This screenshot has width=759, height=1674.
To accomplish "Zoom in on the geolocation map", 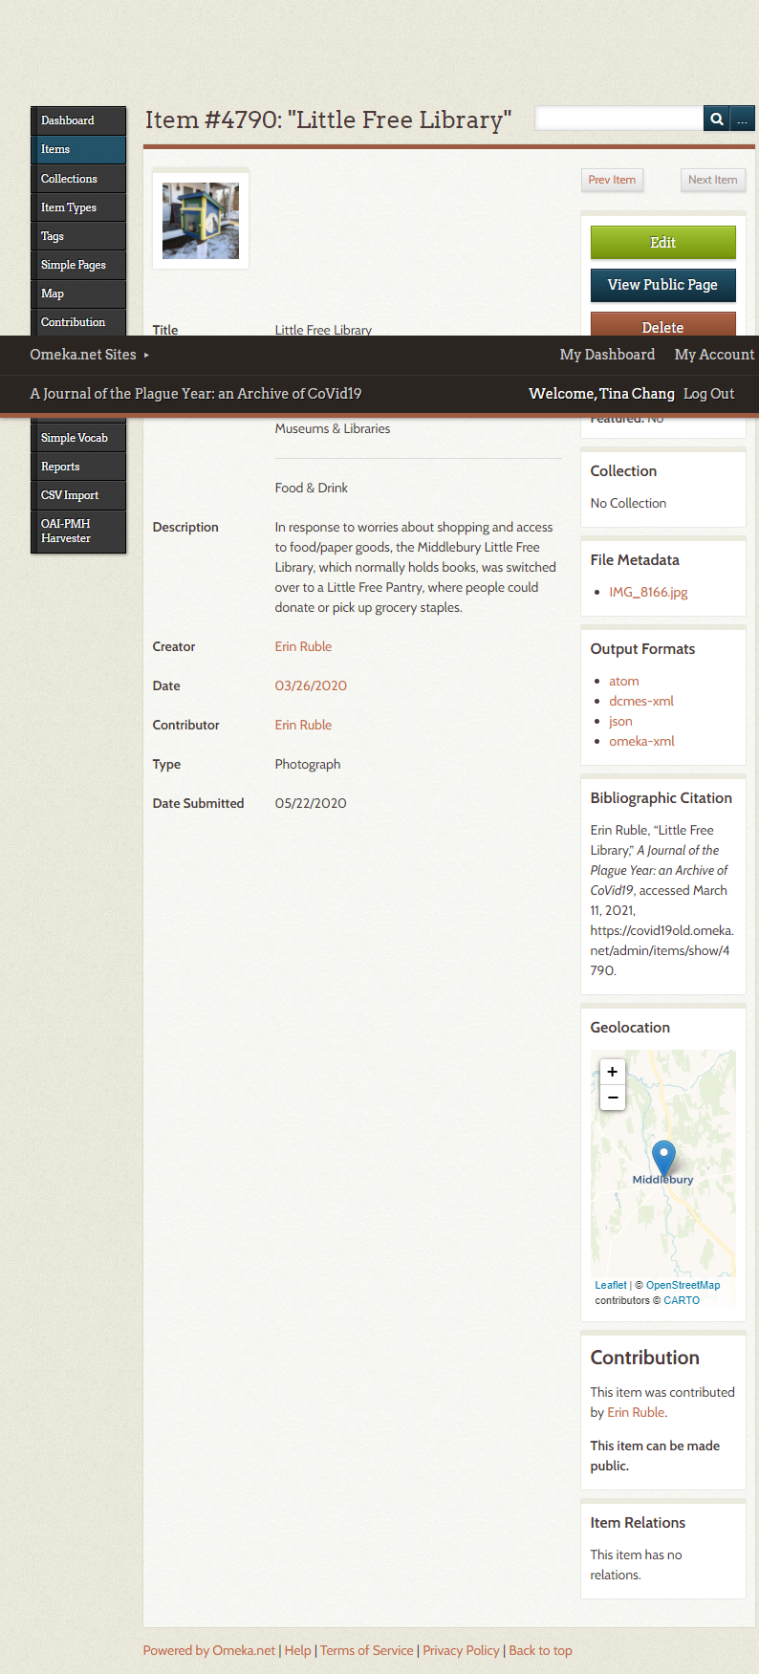I will pos(613,1072).
